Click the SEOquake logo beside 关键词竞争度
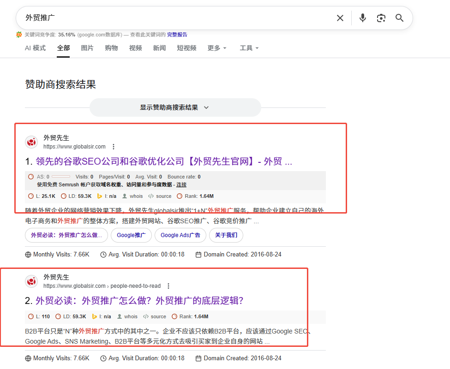The width and height of the screenshot is (450, 369). point(19,35)
